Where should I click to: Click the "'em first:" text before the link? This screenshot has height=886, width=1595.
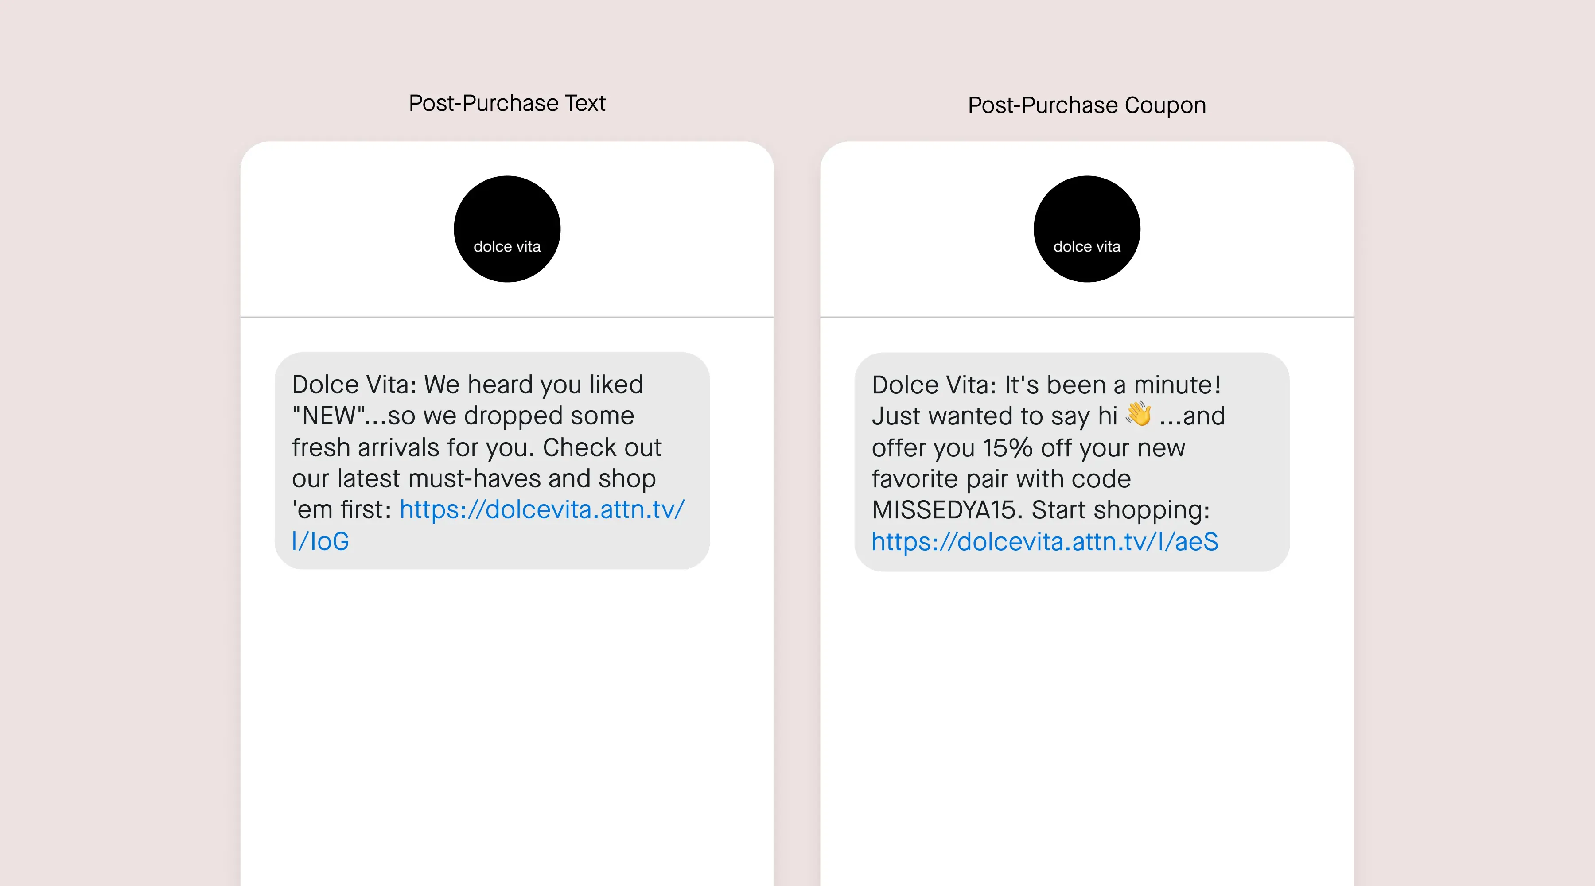[x=342, y=510]
